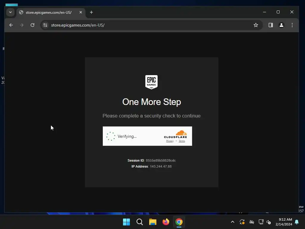Close the Chrome window
This screenshot has width=305, height=229.
[x=292, y=12]
